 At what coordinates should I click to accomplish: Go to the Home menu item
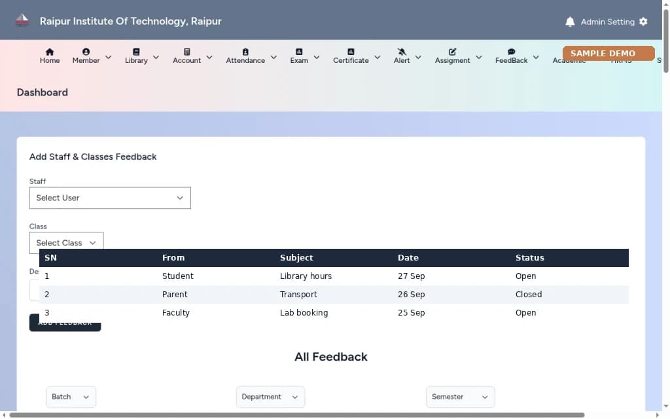(x=50, y=60)
